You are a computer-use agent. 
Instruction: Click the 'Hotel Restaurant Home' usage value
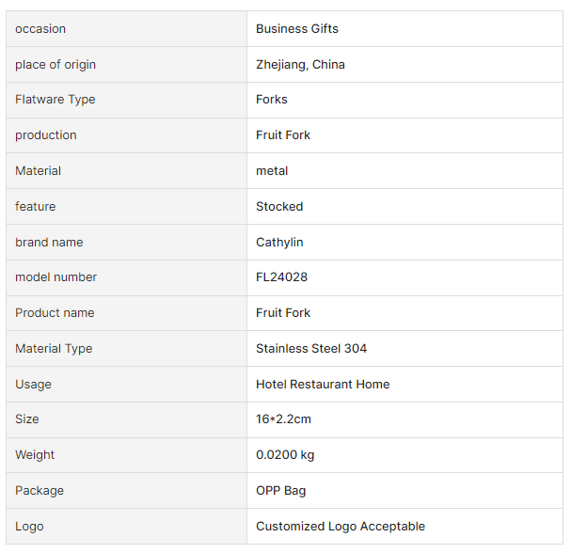(x=323, y=385)
